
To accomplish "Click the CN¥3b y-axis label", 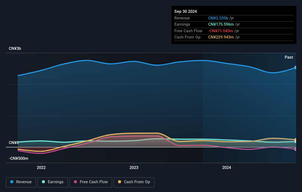I will (15, 48).
